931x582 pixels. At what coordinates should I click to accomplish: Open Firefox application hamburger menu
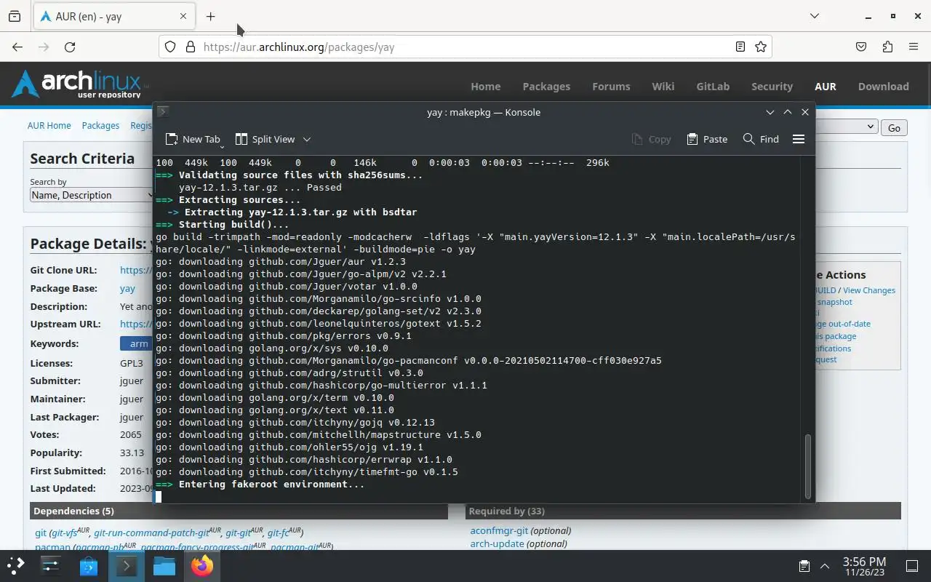click(x=914, y=47)
